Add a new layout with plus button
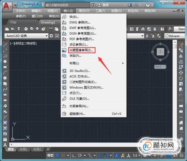Viewport: 187px width, 161px height. click(x=48, y=149)
